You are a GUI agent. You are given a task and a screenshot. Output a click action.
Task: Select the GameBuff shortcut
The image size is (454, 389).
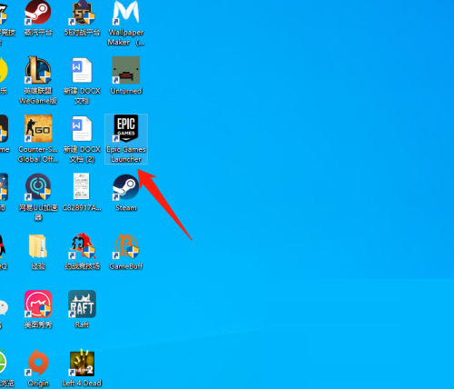click(x=126, y=252)
